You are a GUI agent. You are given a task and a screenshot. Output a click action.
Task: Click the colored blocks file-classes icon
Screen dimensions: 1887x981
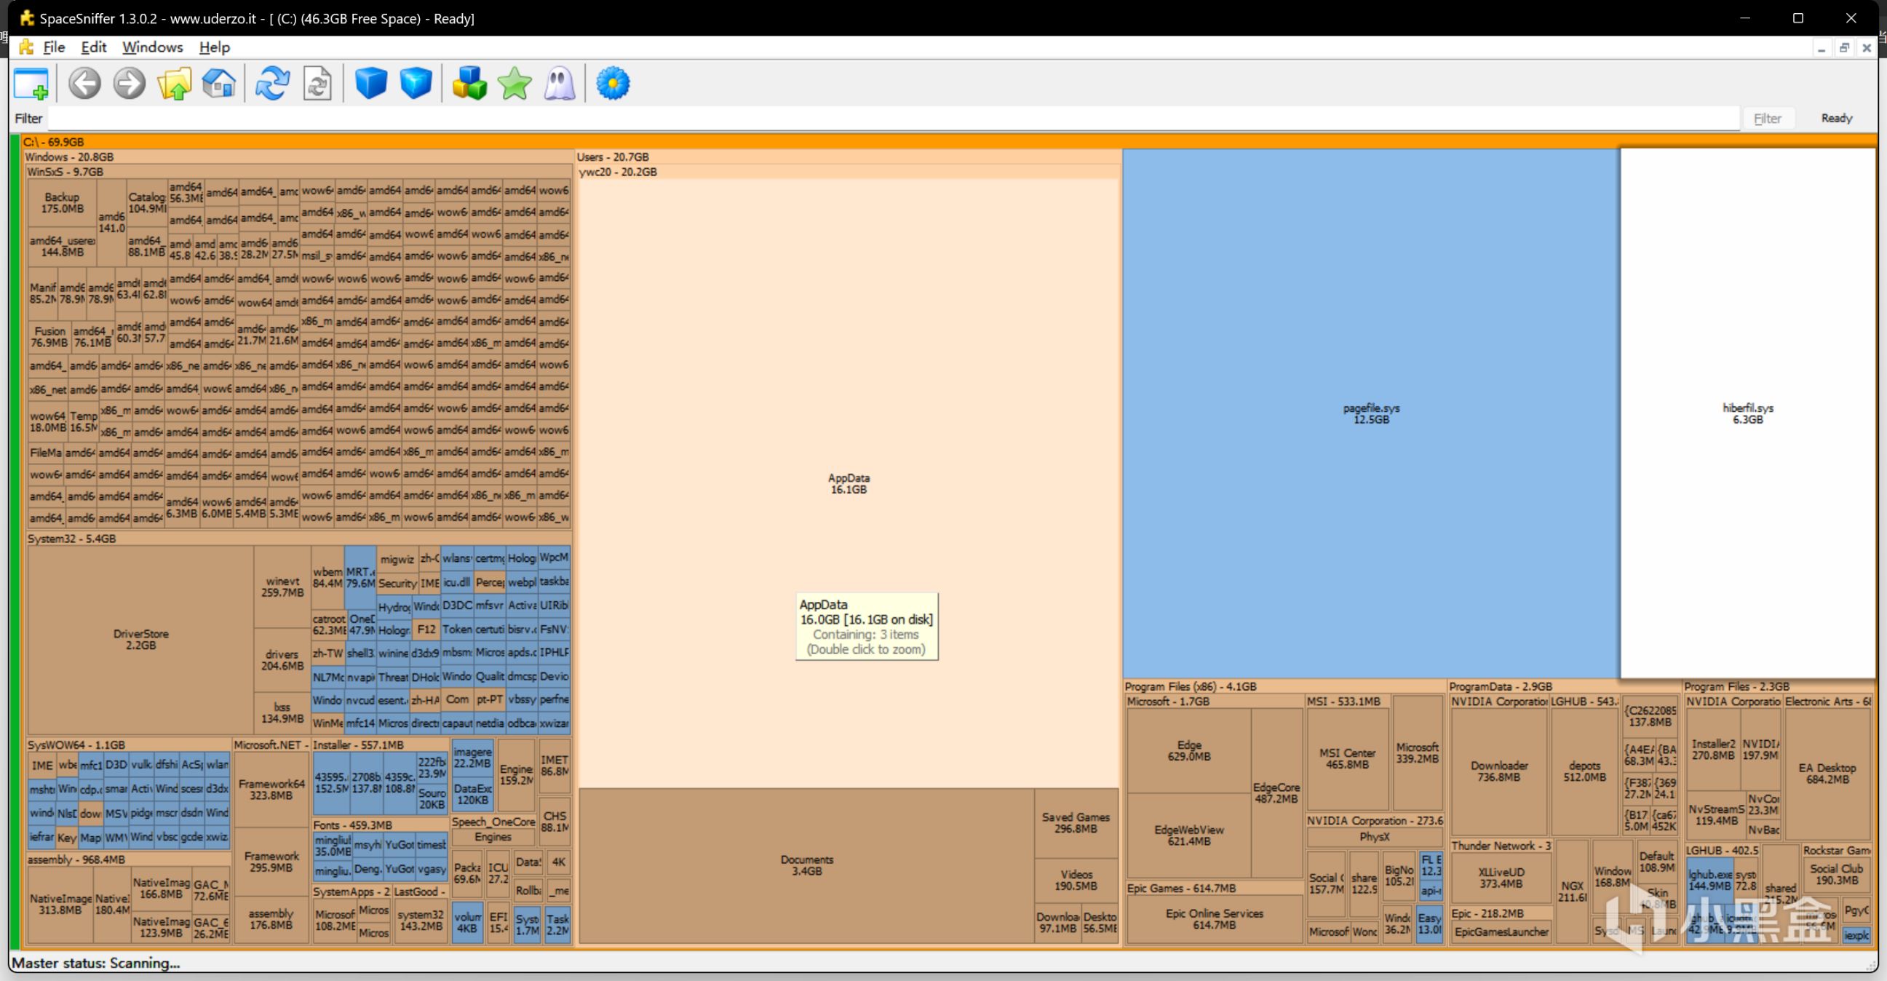(469, 84)
